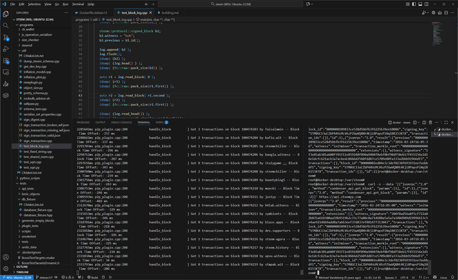Open the Extensions view in activity bar
Image resolution: width=458 pixels, height=280 pixels.
tap(6, 61)
